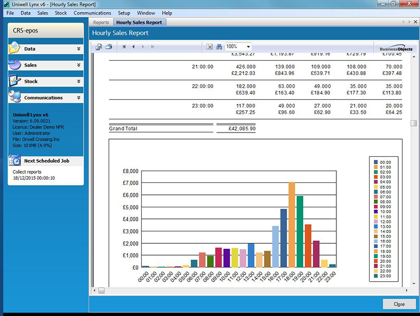The height and width of the screenshot is (316, 420).
Task: Go to the first report page
Action: [124, 47]
